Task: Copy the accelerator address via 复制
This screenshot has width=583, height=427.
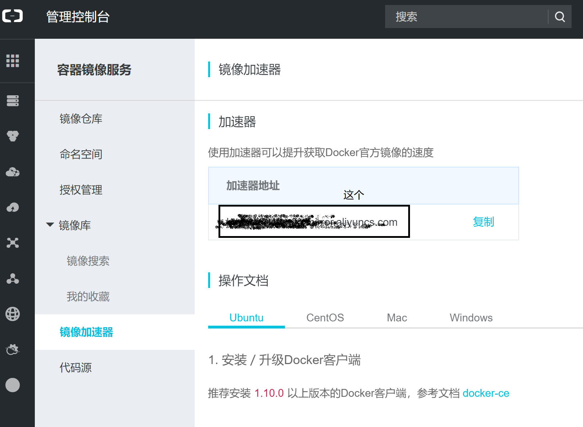Action: (483, 222)
